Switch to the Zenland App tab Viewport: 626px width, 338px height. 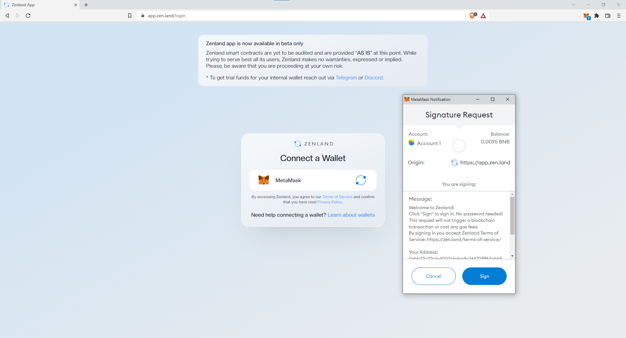pos(40,5)
